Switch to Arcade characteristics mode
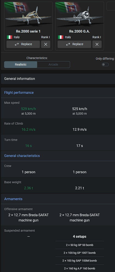The width and height of the screenshot is (115, 272). (x=53, y=64)
